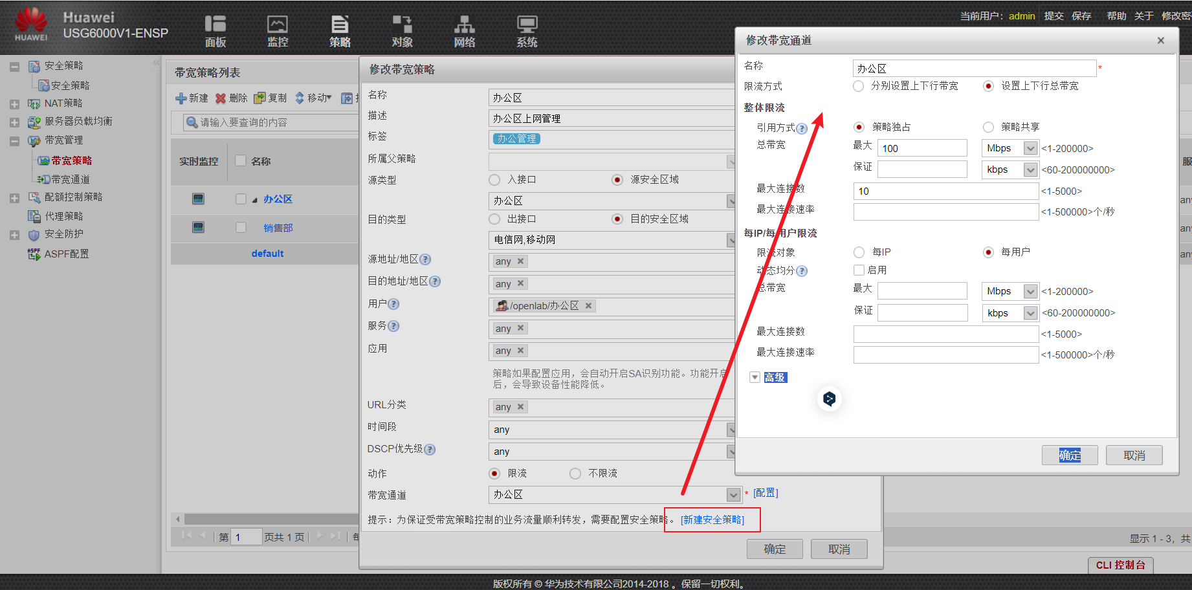Open the 策略 policy icon

coord(340,31)
